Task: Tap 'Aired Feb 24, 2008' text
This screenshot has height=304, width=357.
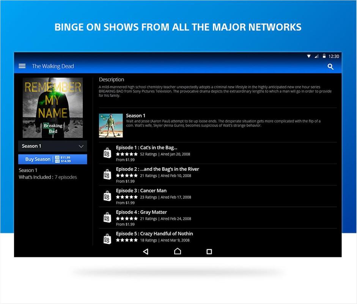Action: 176,218
